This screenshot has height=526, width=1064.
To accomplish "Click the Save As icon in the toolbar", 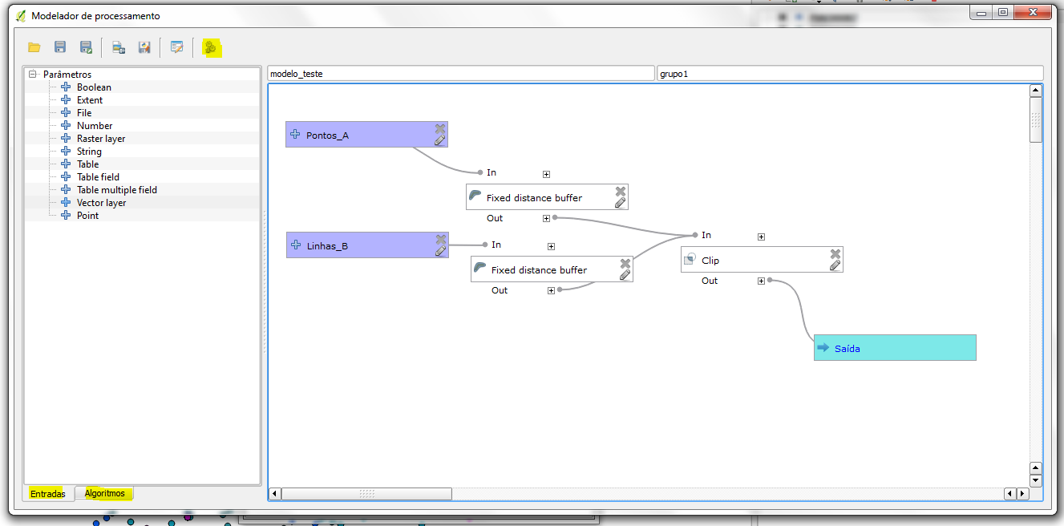I will pyautogui.click(x=86, y=48).
